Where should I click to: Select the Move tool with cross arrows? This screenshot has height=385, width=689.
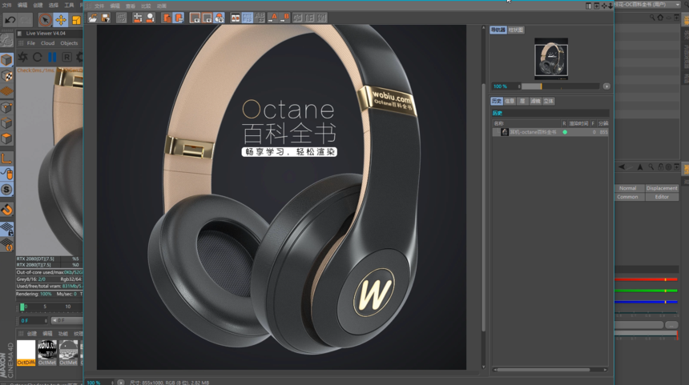61,20
